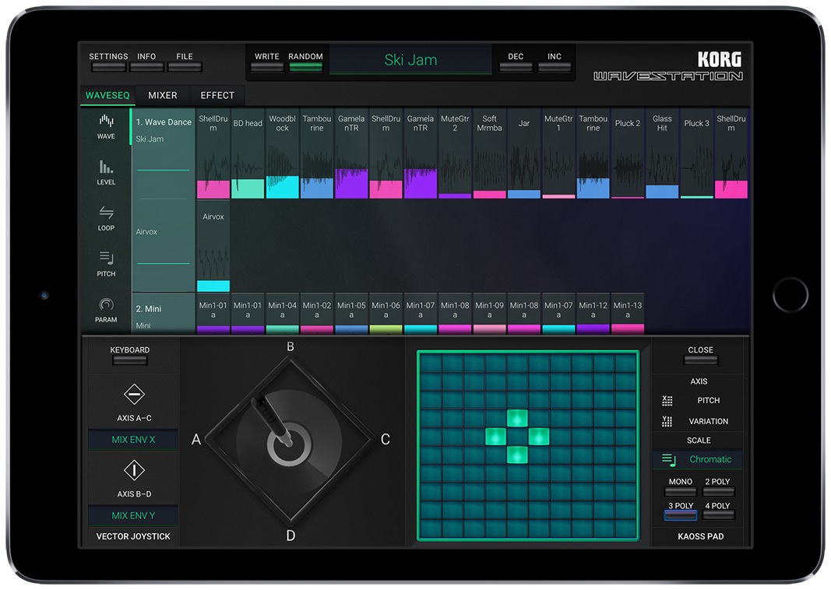Open the MIX ENV X assignment selector
The height and width of the screenshot is (590, 831).
click(x=133, y=440)
